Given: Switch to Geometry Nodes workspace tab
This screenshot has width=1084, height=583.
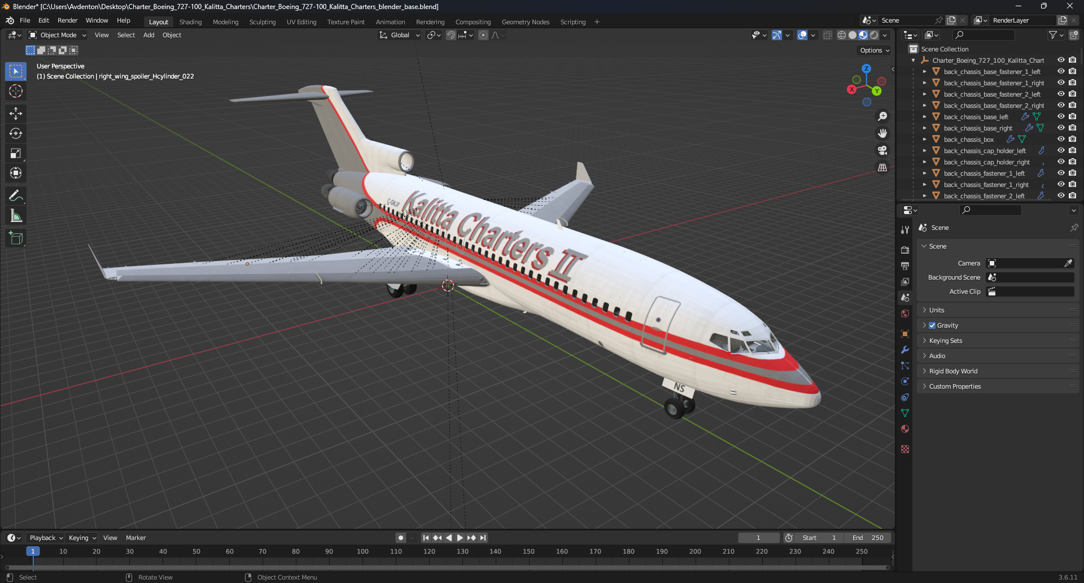Looking at the screenshot, I should pyautogui.click(x=525, y=22).
